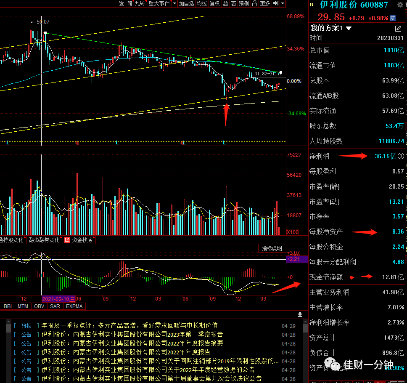Expand the last dropdown arrow in the toolbar
Viewport: 407px width, 383px height.
pos(283,3)
